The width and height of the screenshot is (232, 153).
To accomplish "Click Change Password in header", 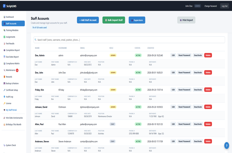I will click(x=211, y=6).
